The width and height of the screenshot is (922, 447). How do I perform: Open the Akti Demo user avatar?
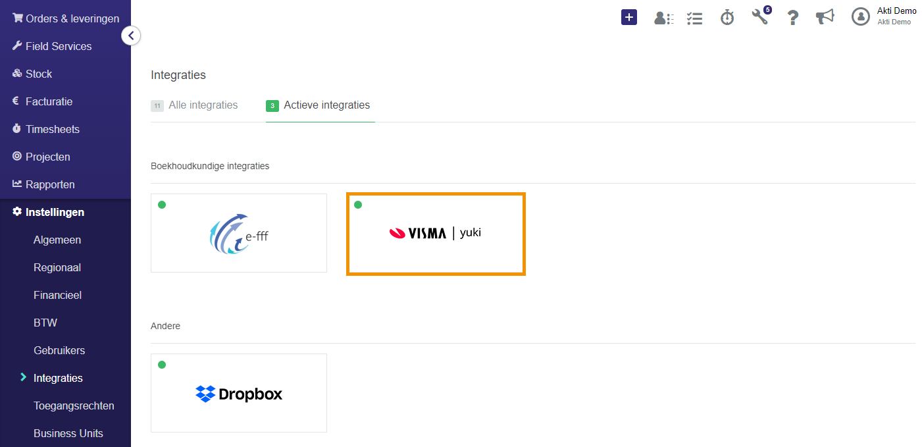click(861, 16)
